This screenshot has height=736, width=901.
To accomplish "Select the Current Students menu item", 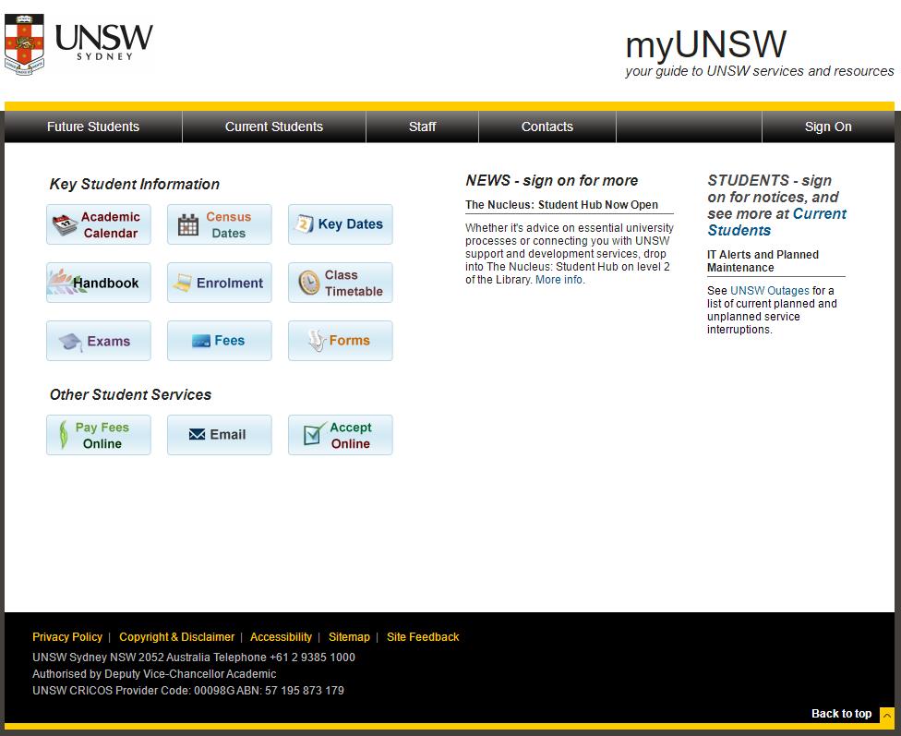I will (x=274, y=127).
